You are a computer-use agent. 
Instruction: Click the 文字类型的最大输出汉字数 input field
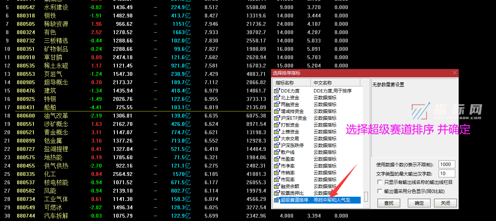pos(447,174)
